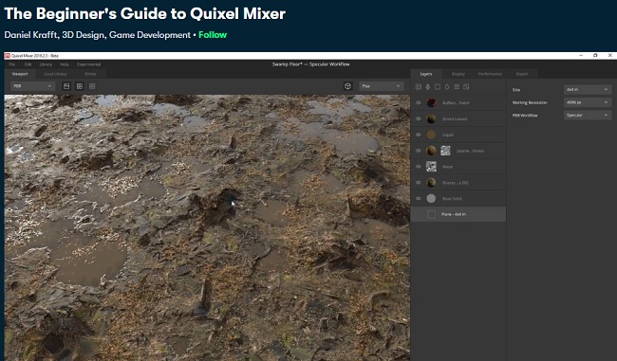617x361 pixels.
Task: Select the Plane - 4x4 m layer row
Action: 458,214
